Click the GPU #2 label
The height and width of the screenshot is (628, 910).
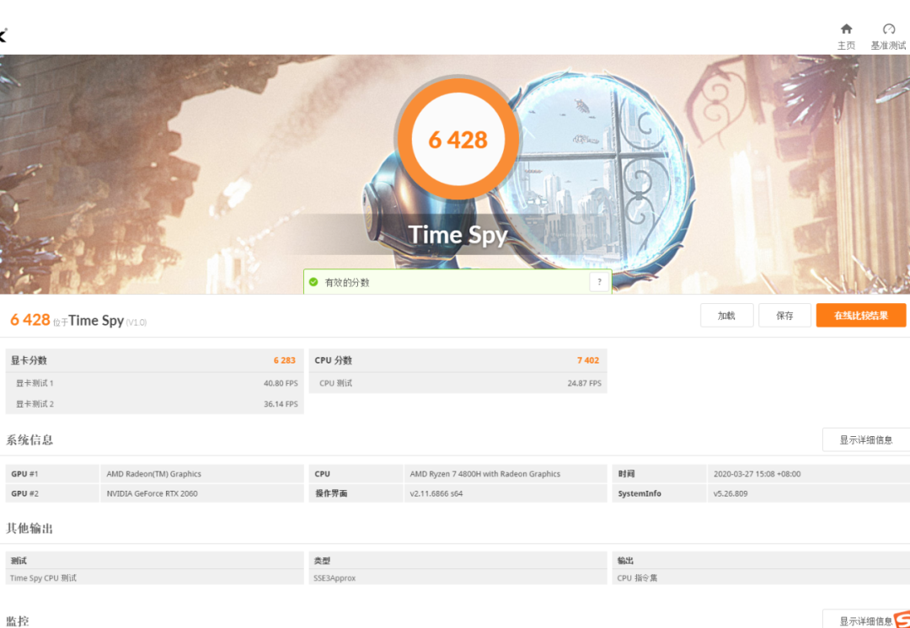pos(24,493)
